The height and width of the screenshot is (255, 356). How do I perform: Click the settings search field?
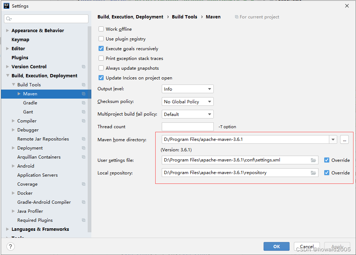click(46, 19)
